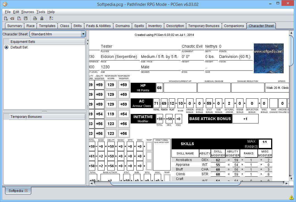Screen dimensions: 296x202
Task: Expand the sheet with the right-arrow splitter
Action: [88, 44]
